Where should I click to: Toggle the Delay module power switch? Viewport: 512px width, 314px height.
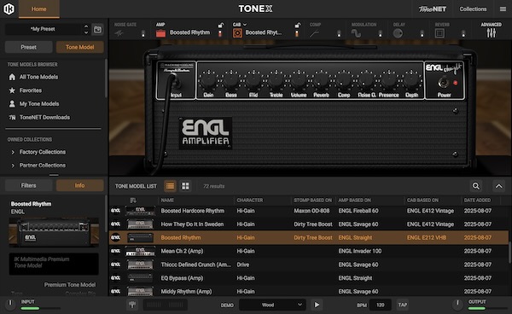pyautogui.click(x=422, y=33)
